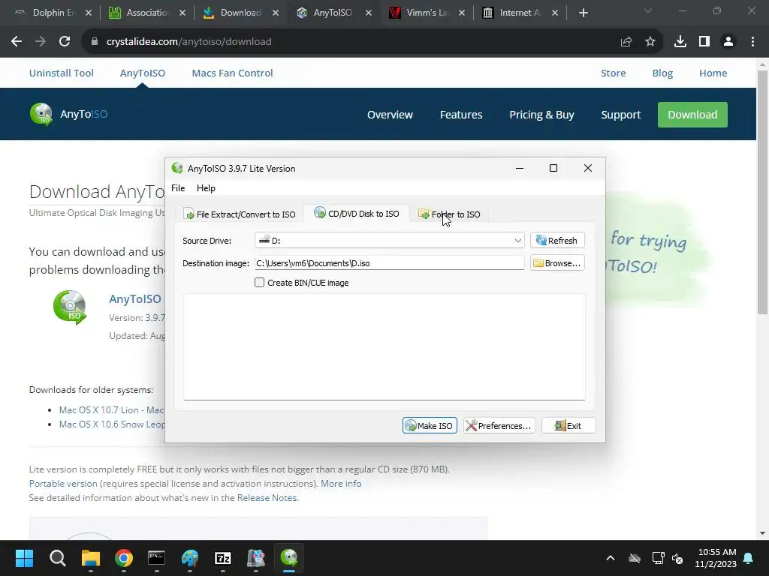
Task: Open the Overview page
Action: (x=390, y=115)
